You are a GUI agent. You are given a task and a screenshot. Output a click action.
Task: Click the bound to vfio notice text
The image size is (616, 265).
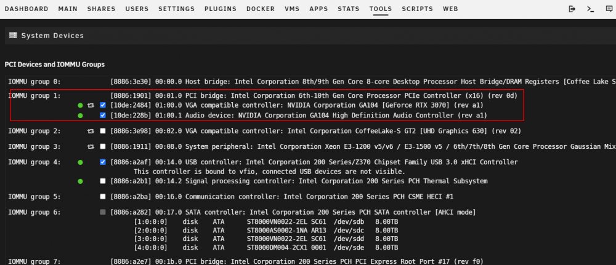pyautogui.click(x=270, y=172)
